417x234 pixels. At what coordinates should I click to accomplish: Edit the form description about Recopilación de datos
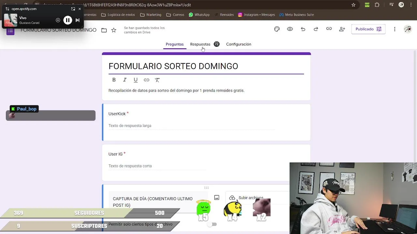tap(176, 90)
